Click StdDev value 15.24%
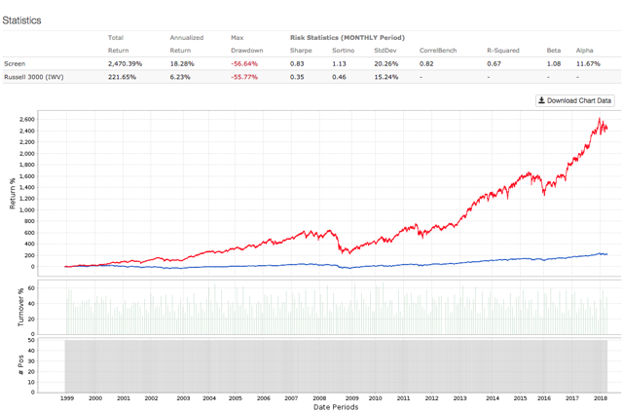Image resolution: width=623 pixels, height=414 pixels. point(386,77)
